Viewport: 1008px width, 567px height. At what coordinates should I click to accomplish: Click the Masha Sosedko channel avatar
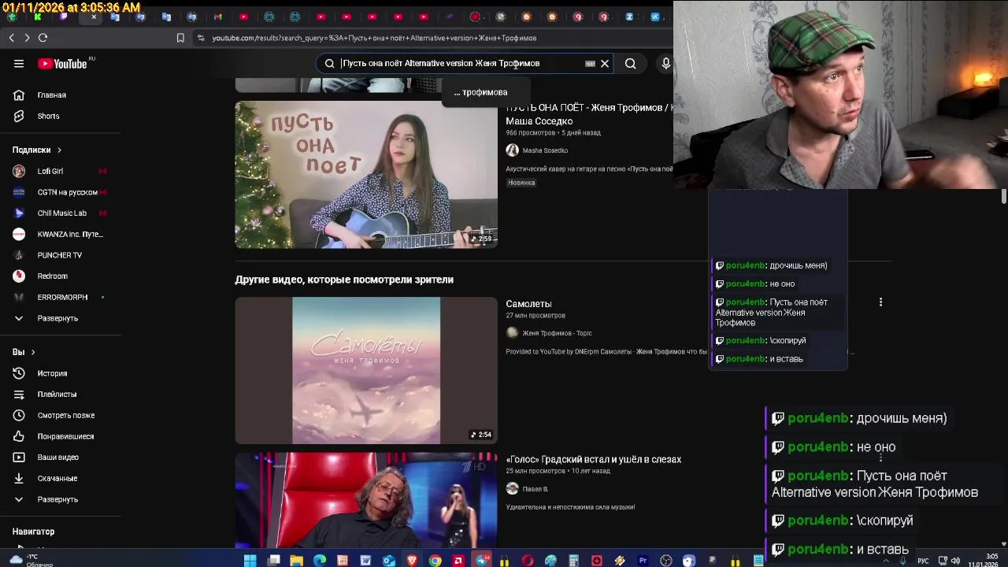(512, 150)
